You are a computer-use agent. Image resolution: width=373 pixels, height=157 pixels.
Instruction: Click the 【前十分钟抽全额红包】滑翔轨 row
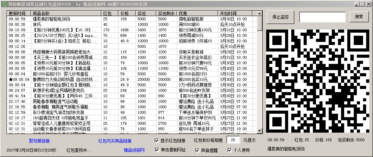click(132, 85)
